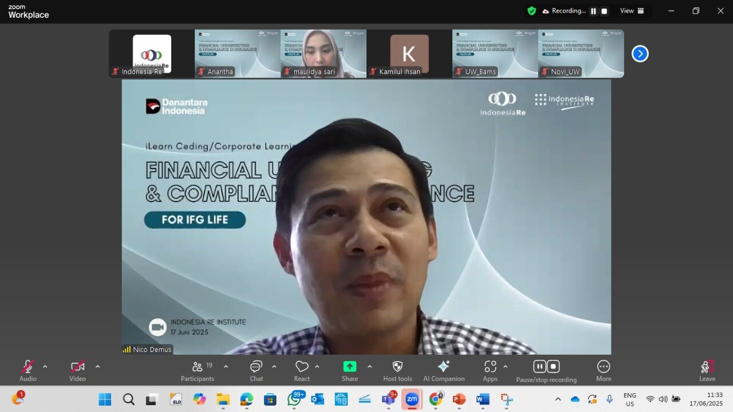Image resolution: width=733 pixels, height=412 pixels.
Task: Open the View layout menu
Action: click(x=632, y=11)
